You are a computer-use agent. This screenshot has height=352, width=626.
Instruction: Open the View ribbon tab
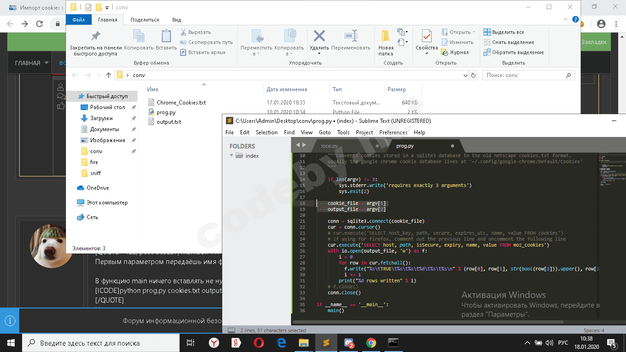click(176, 20)
